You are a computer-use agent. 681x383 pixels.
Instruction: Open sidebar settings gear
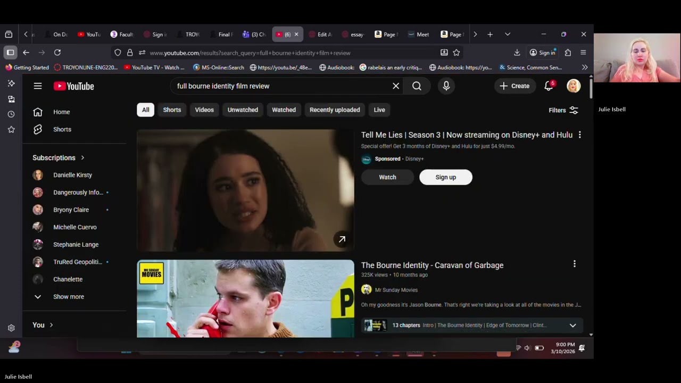tap(11, 329)
